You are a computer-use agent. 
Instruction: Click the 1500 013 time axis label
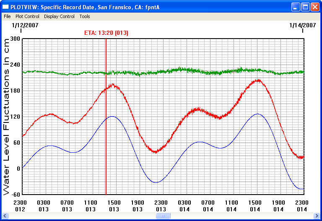(x=114, y=206)
